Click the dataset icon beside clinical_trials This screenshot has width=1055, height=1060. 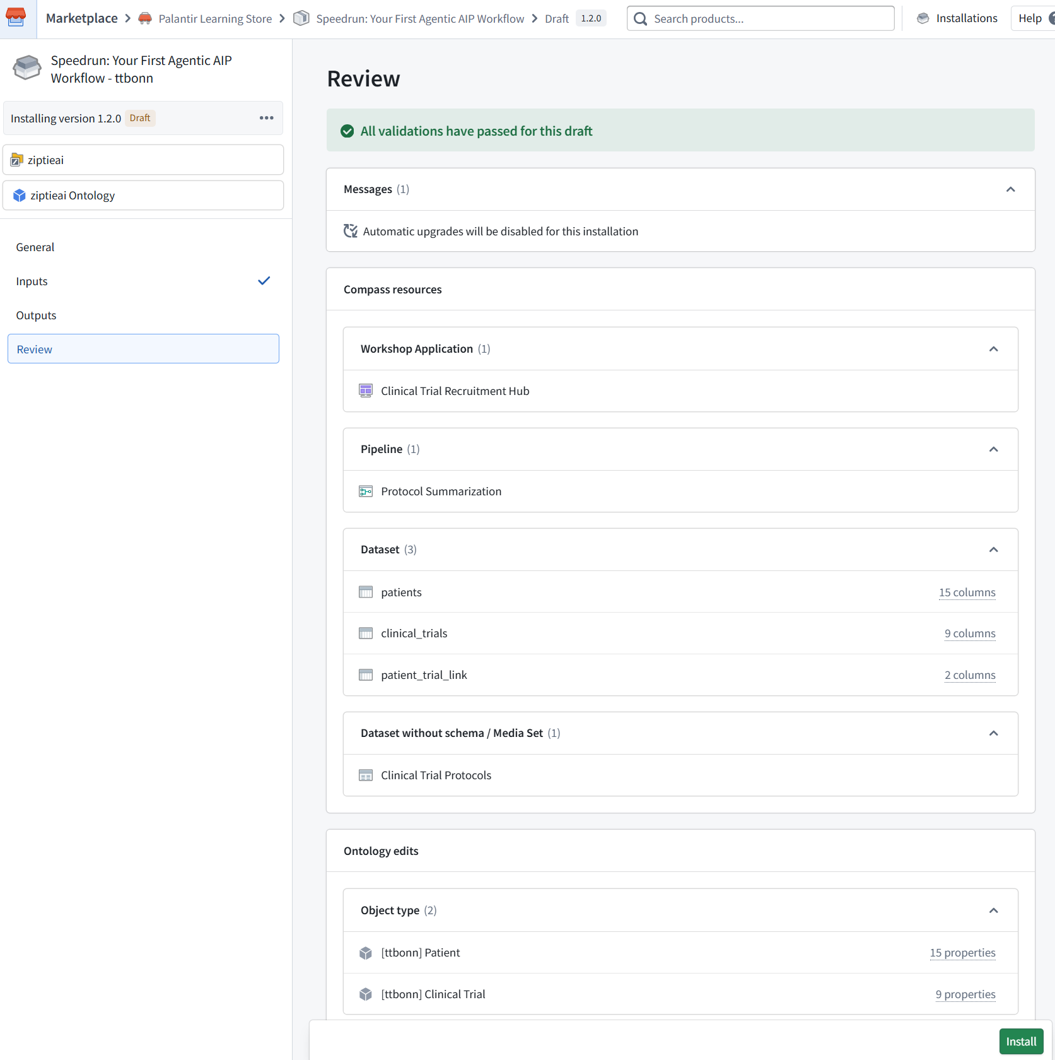[366, 633]
